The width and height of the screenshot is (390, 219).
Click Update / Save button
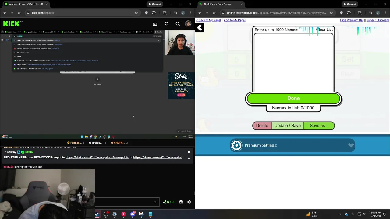coord(287,126)
